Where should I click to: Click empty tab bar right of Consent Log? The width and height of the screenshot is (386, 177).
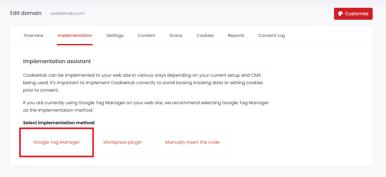328,36
